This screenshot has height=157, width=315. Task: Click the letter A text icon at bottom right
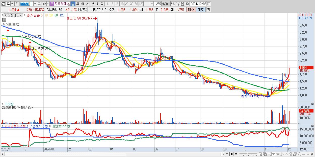[312, 154]
